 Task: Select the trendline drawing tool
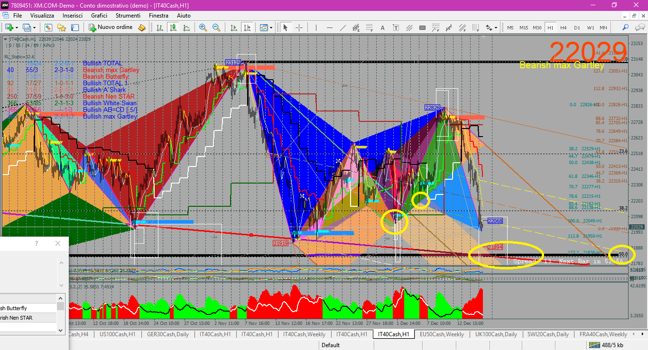pyautogui.click(x=342, y=28)
